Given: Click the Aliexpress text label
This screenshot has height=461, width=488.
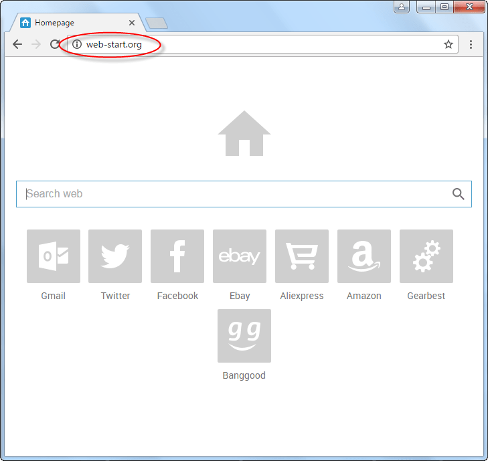Looking at the screenshot, I should tap(302, 296).
